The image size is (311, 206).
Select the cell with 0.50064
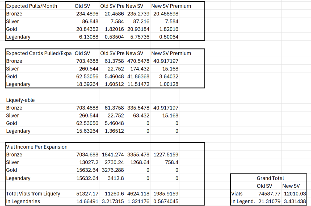click(165, 37)
